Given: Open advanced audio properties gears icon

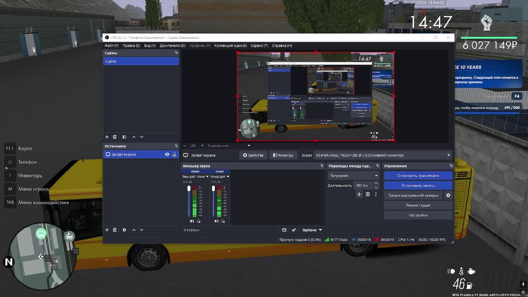Looking at the screenshot, I should [294, 230].
